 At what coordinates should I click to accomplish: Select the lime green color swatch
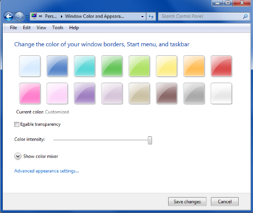(139, 66)
